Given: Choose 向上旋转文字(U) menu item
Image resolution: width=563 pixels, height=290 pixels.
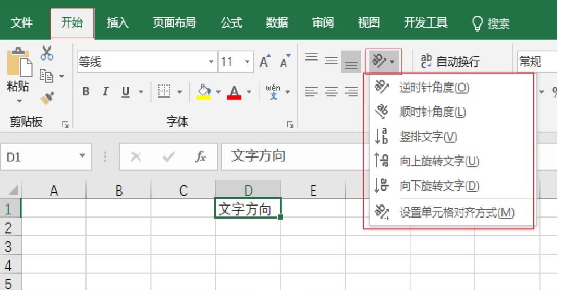Looking at the screenshot, I should coord(451,161).
